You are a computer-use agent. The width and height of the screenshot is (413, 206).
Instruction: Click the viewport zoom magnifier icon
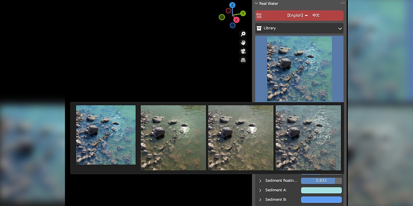click(x=243, y=34)
